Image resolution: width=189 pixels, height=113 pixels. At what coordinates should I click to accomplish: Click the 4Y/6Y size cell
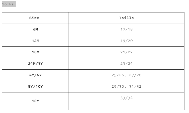35,75
